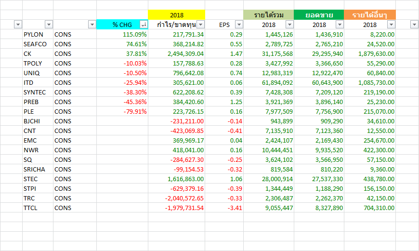Screen dimensions: 419x251
Task: Select the EPS value -3.41
Action: pyautogui.click(x=224, y=208)
